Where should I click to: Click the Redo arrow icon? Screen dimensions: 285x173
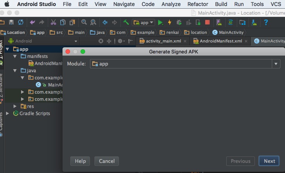tap(42, 22)
